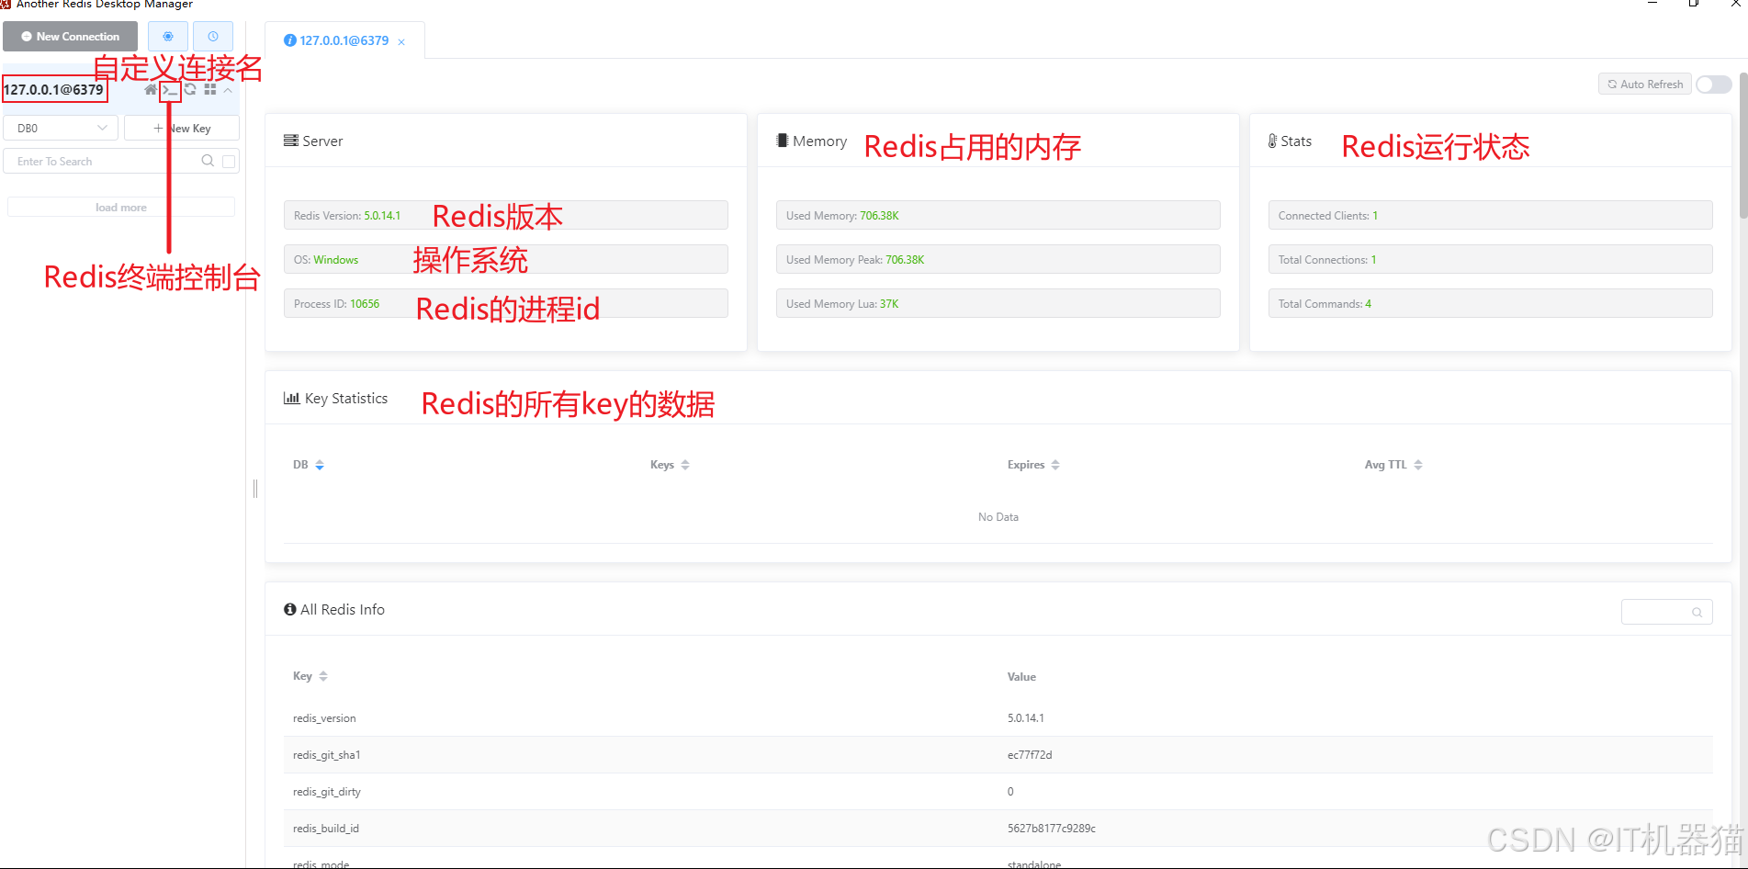Click the Memory chip icon

coord(783,141)
